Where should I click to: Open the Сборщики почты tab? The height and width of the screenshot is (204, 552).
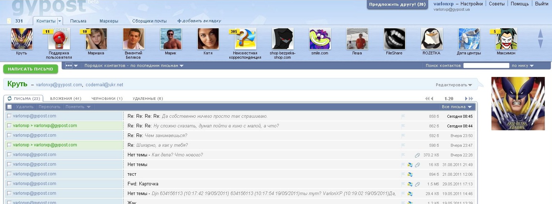149,21
